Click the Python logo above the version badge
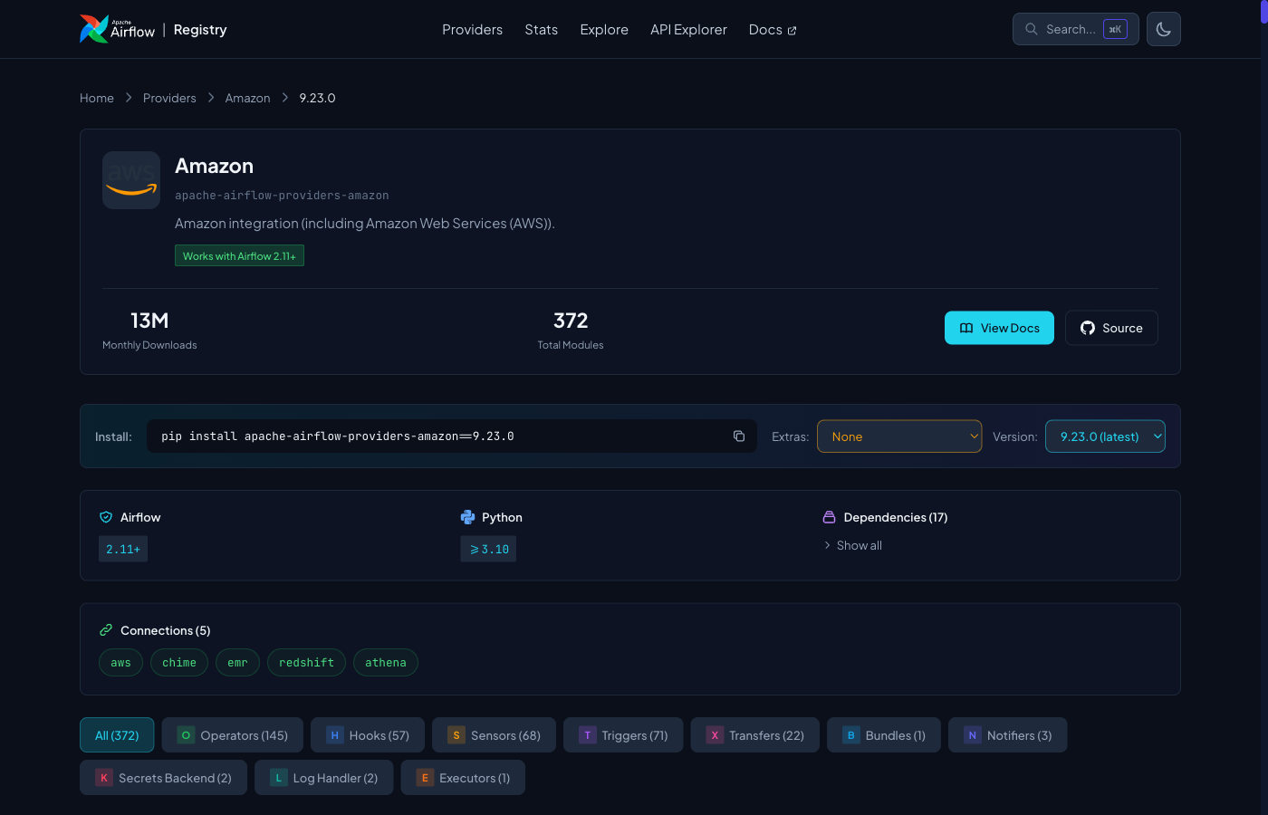Viewport: 1268px width, 815px height. (x=466, y=516)
